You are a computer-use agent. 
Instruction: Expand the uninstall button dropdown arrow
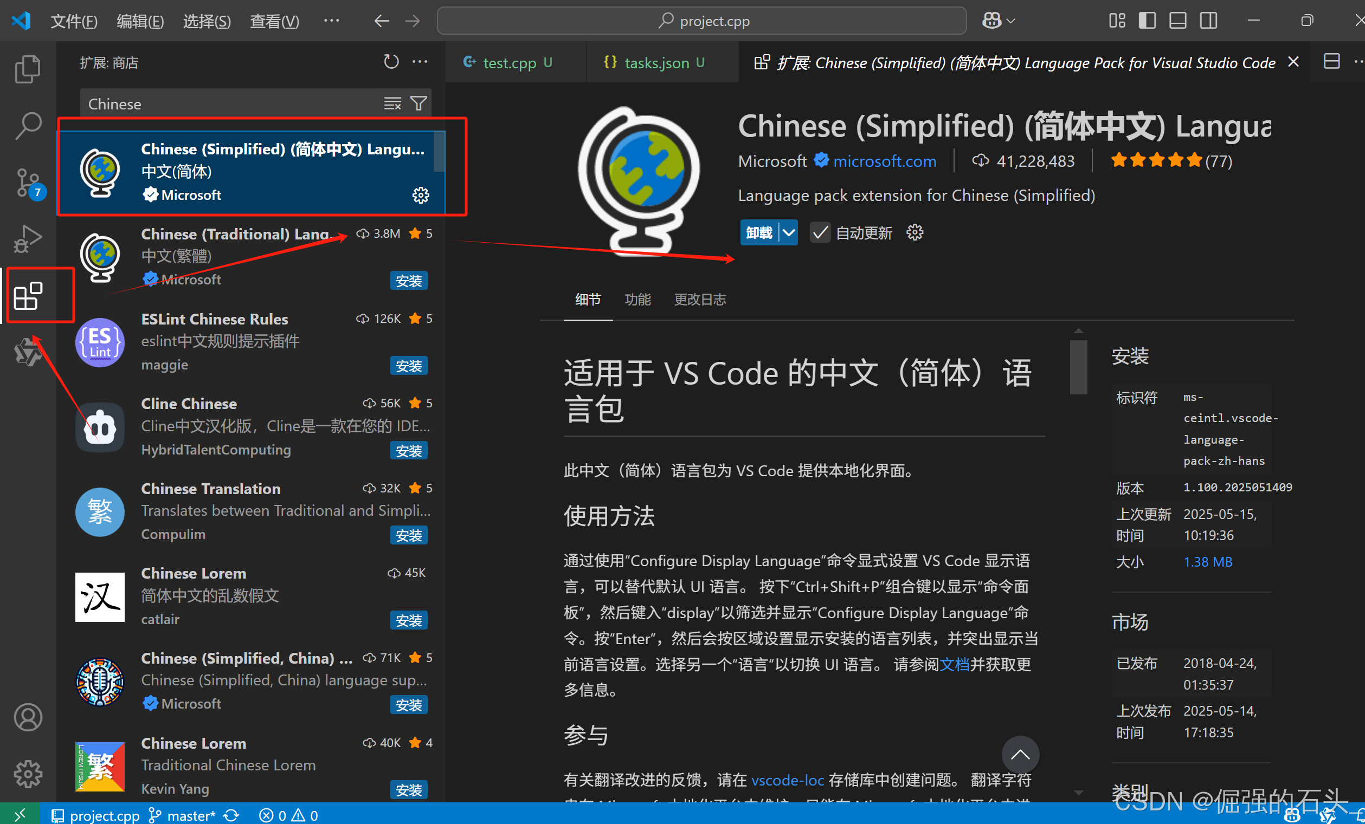click(788, 232)
